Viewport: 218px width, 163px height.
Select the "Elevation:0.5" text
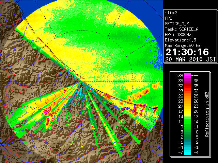pos(181,40)
